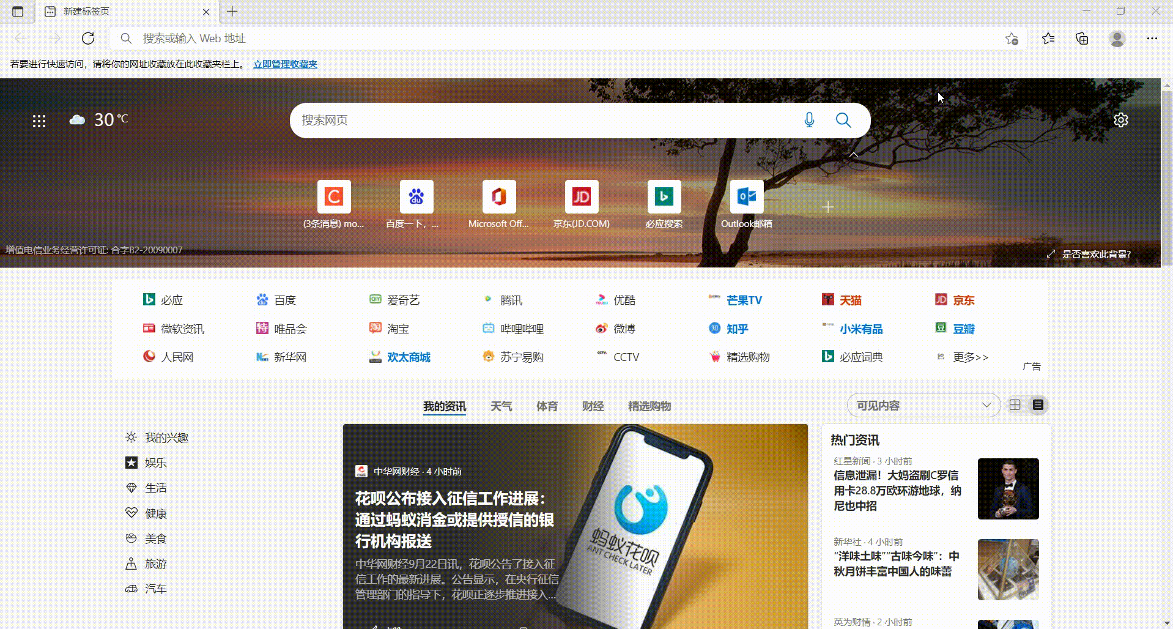This screenshot has width=1173, height=629.
Task: Click the 立即管理收藏夹 link
Action: [x=286, y=64]
